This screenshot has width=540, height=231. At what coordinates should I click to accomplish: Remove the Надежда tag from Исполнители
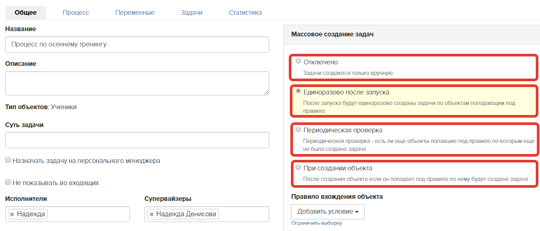pos(12,214)
